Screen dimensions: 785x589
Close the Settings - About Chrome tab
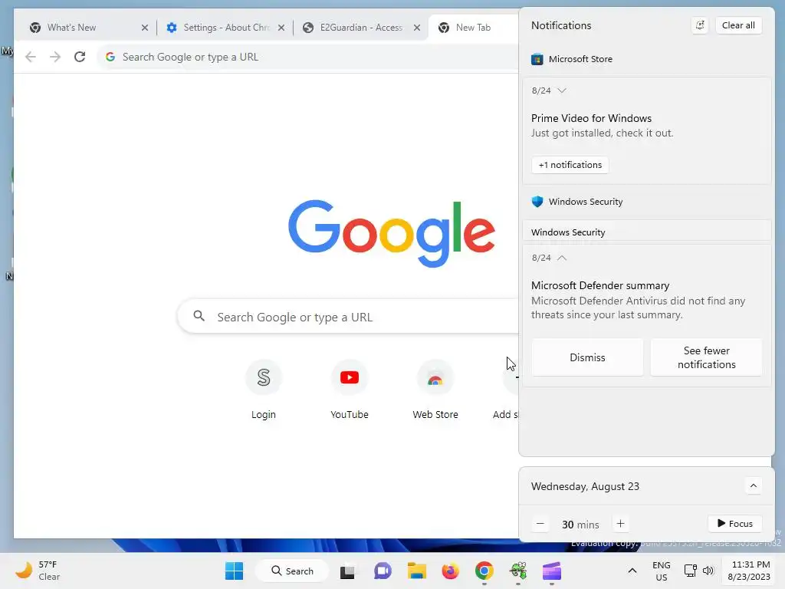[281, 28]
